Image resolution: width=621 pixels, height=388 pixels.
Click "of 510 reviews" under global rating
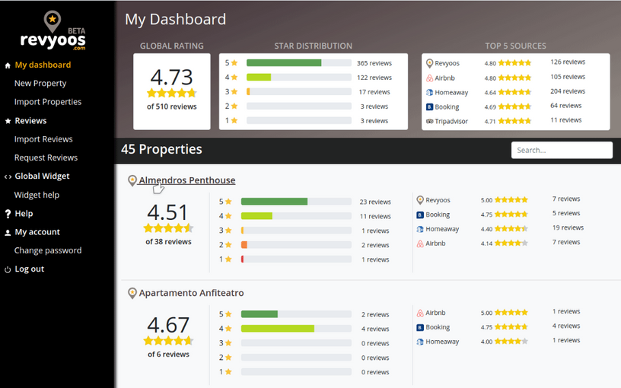[171, 107]
